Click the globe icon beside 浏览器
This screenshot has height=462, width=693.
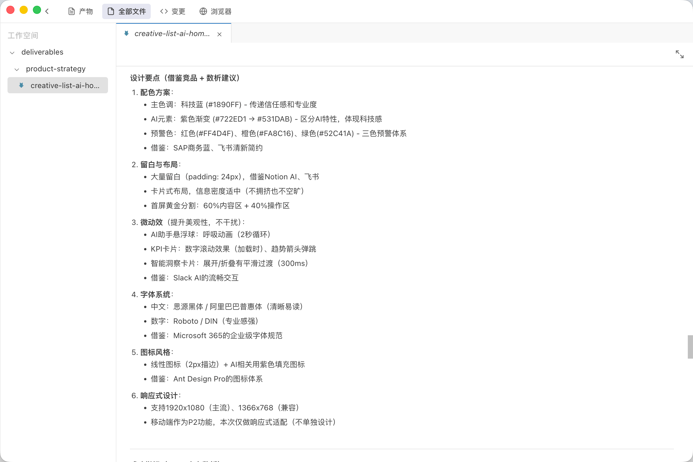pyautogui.click(x=203, y=12)
